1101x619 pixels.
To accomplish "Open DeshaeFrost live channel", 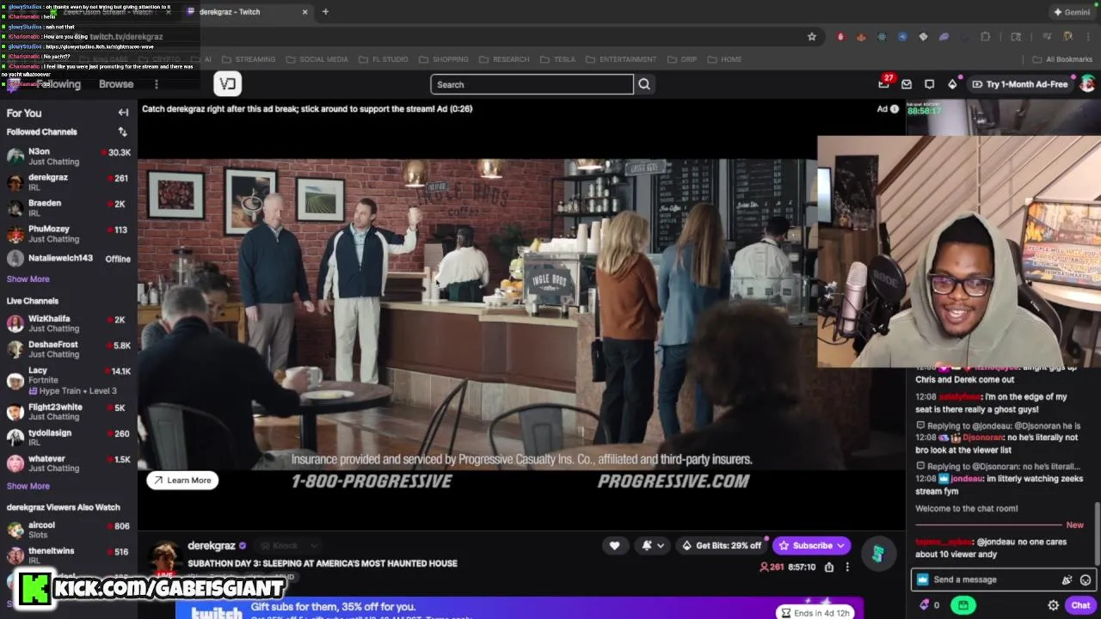I will [69, 349].
